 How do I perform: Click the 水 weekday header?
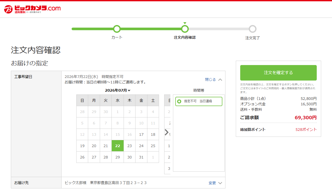(x=118, y=100)
